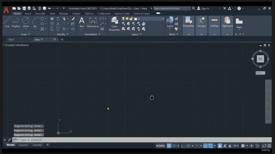Open the Text annotation tool
275x154 pixels.
click(x=82, y=22)
